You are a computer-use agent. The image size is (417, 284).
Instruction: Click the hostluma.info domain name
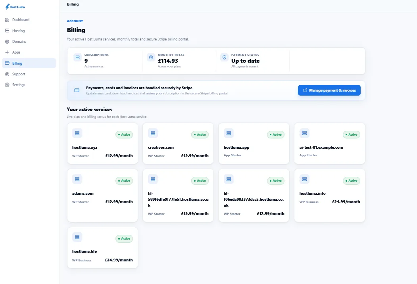point(313,193)
